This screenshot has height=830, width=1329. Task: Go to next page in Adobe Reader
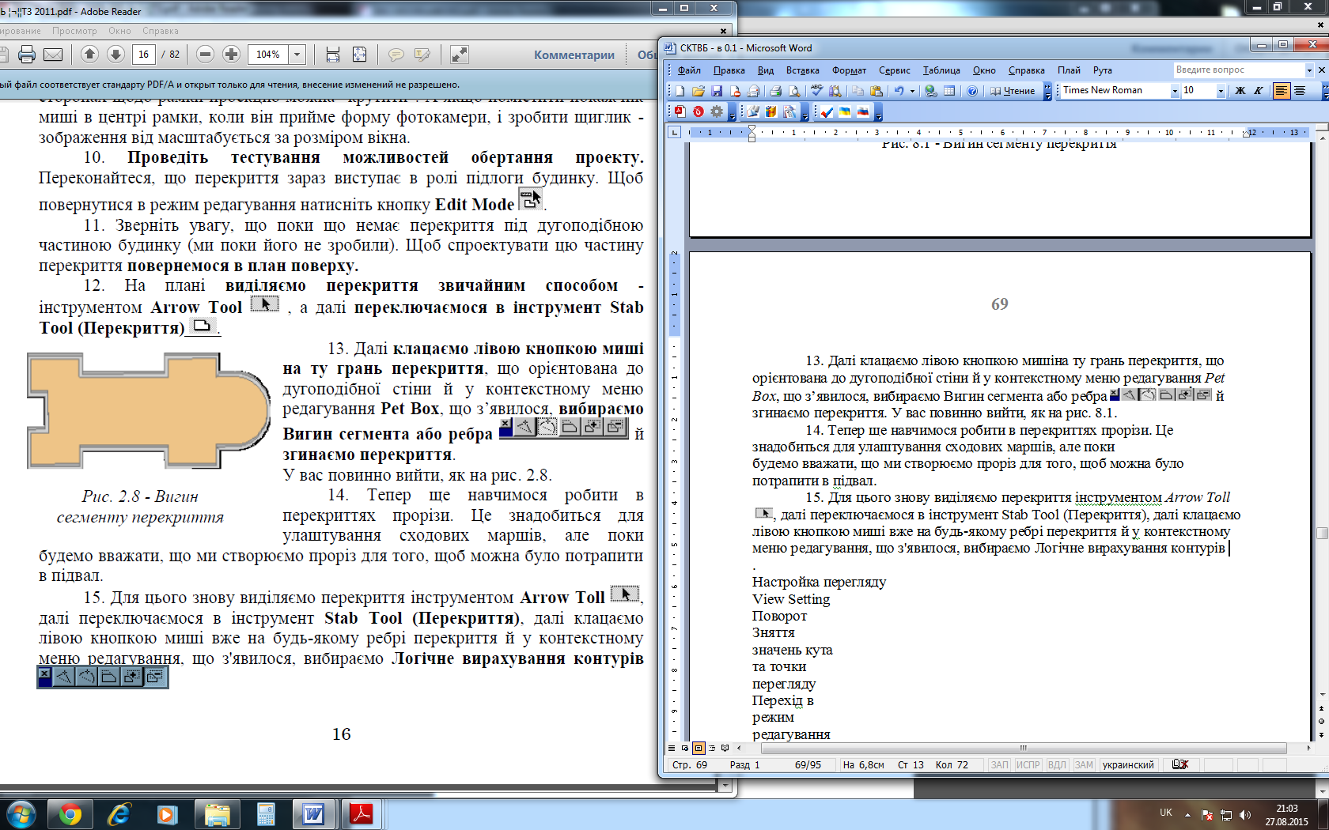[115, 55]
